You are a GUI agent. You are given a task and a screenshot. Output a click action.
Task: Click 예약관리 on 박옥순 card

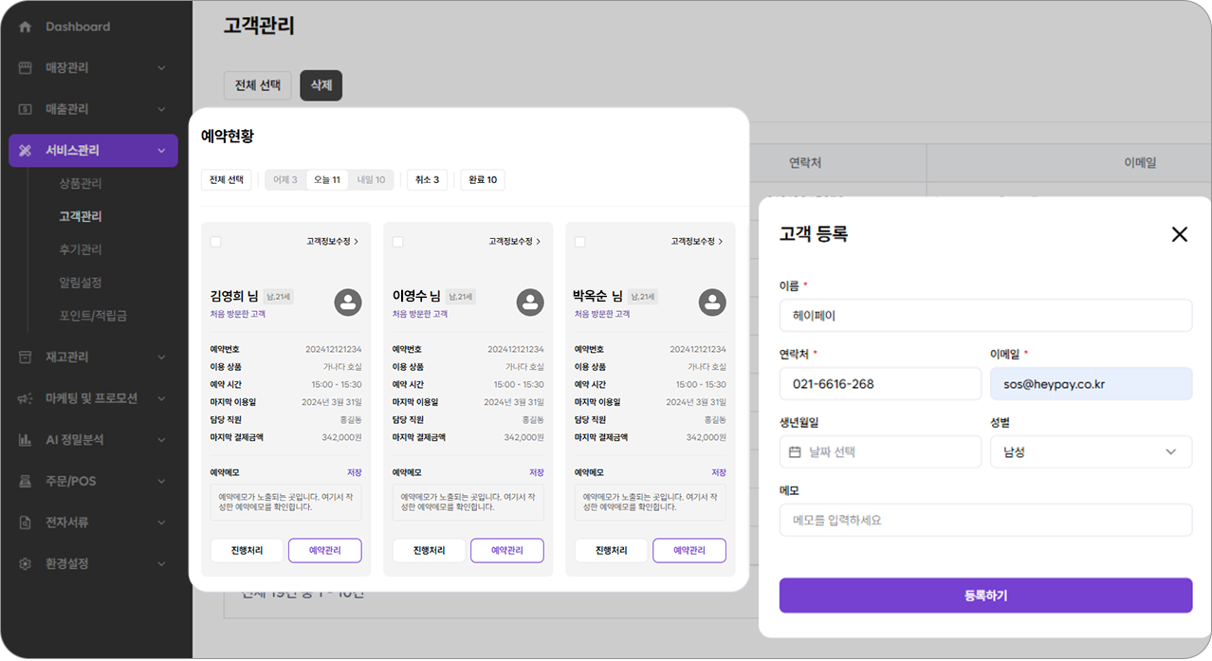(x=689, y=551)
